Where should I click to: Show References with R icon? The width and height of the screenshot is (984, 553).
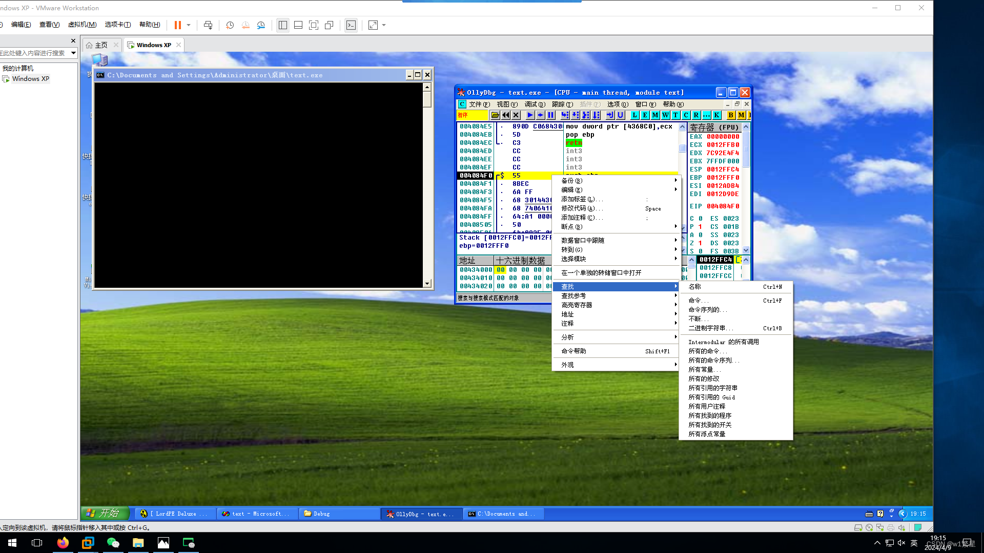click(696, 115)
